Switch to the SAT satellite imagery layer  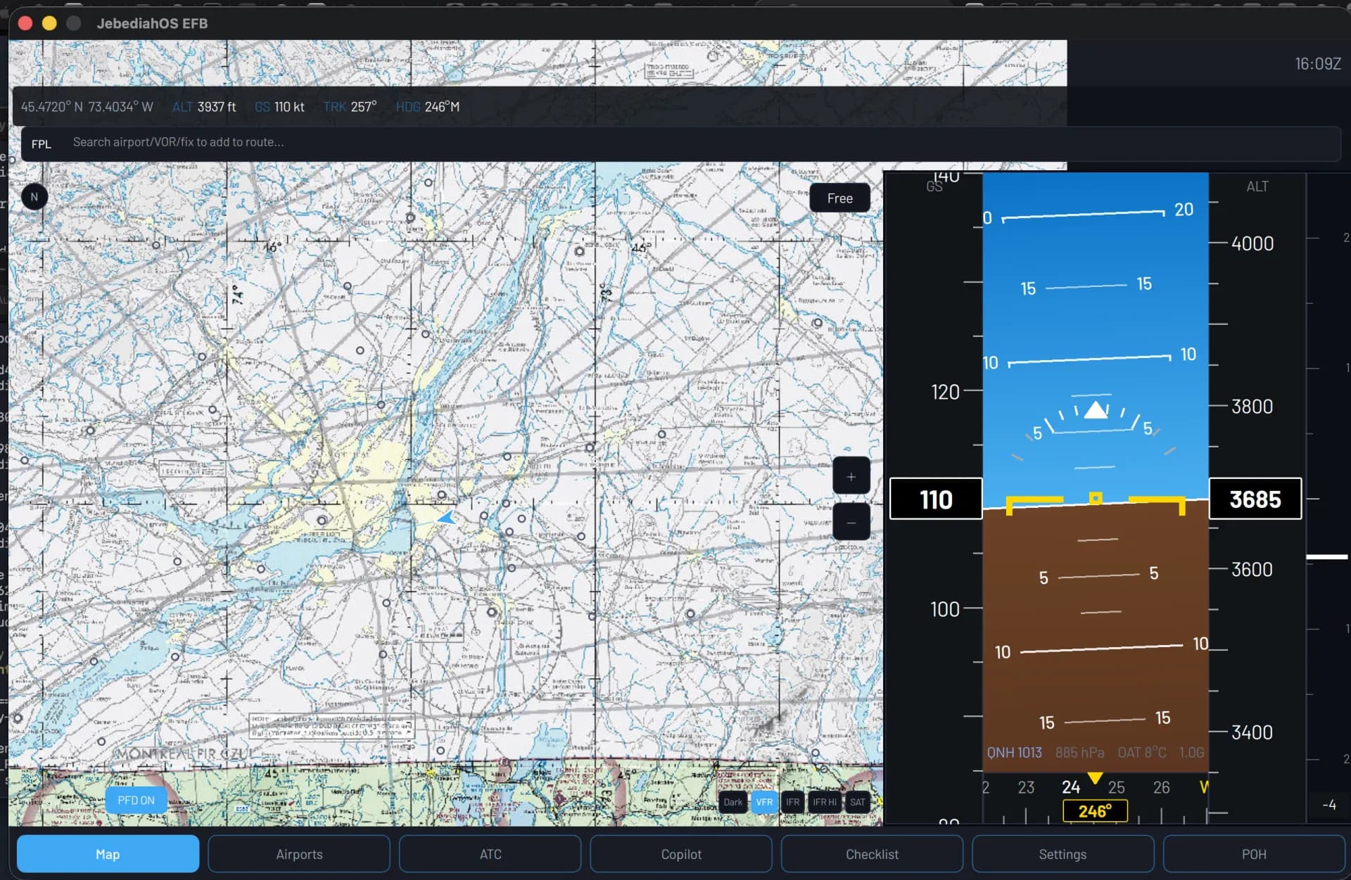pyautogui.click(x=858, y=802)
